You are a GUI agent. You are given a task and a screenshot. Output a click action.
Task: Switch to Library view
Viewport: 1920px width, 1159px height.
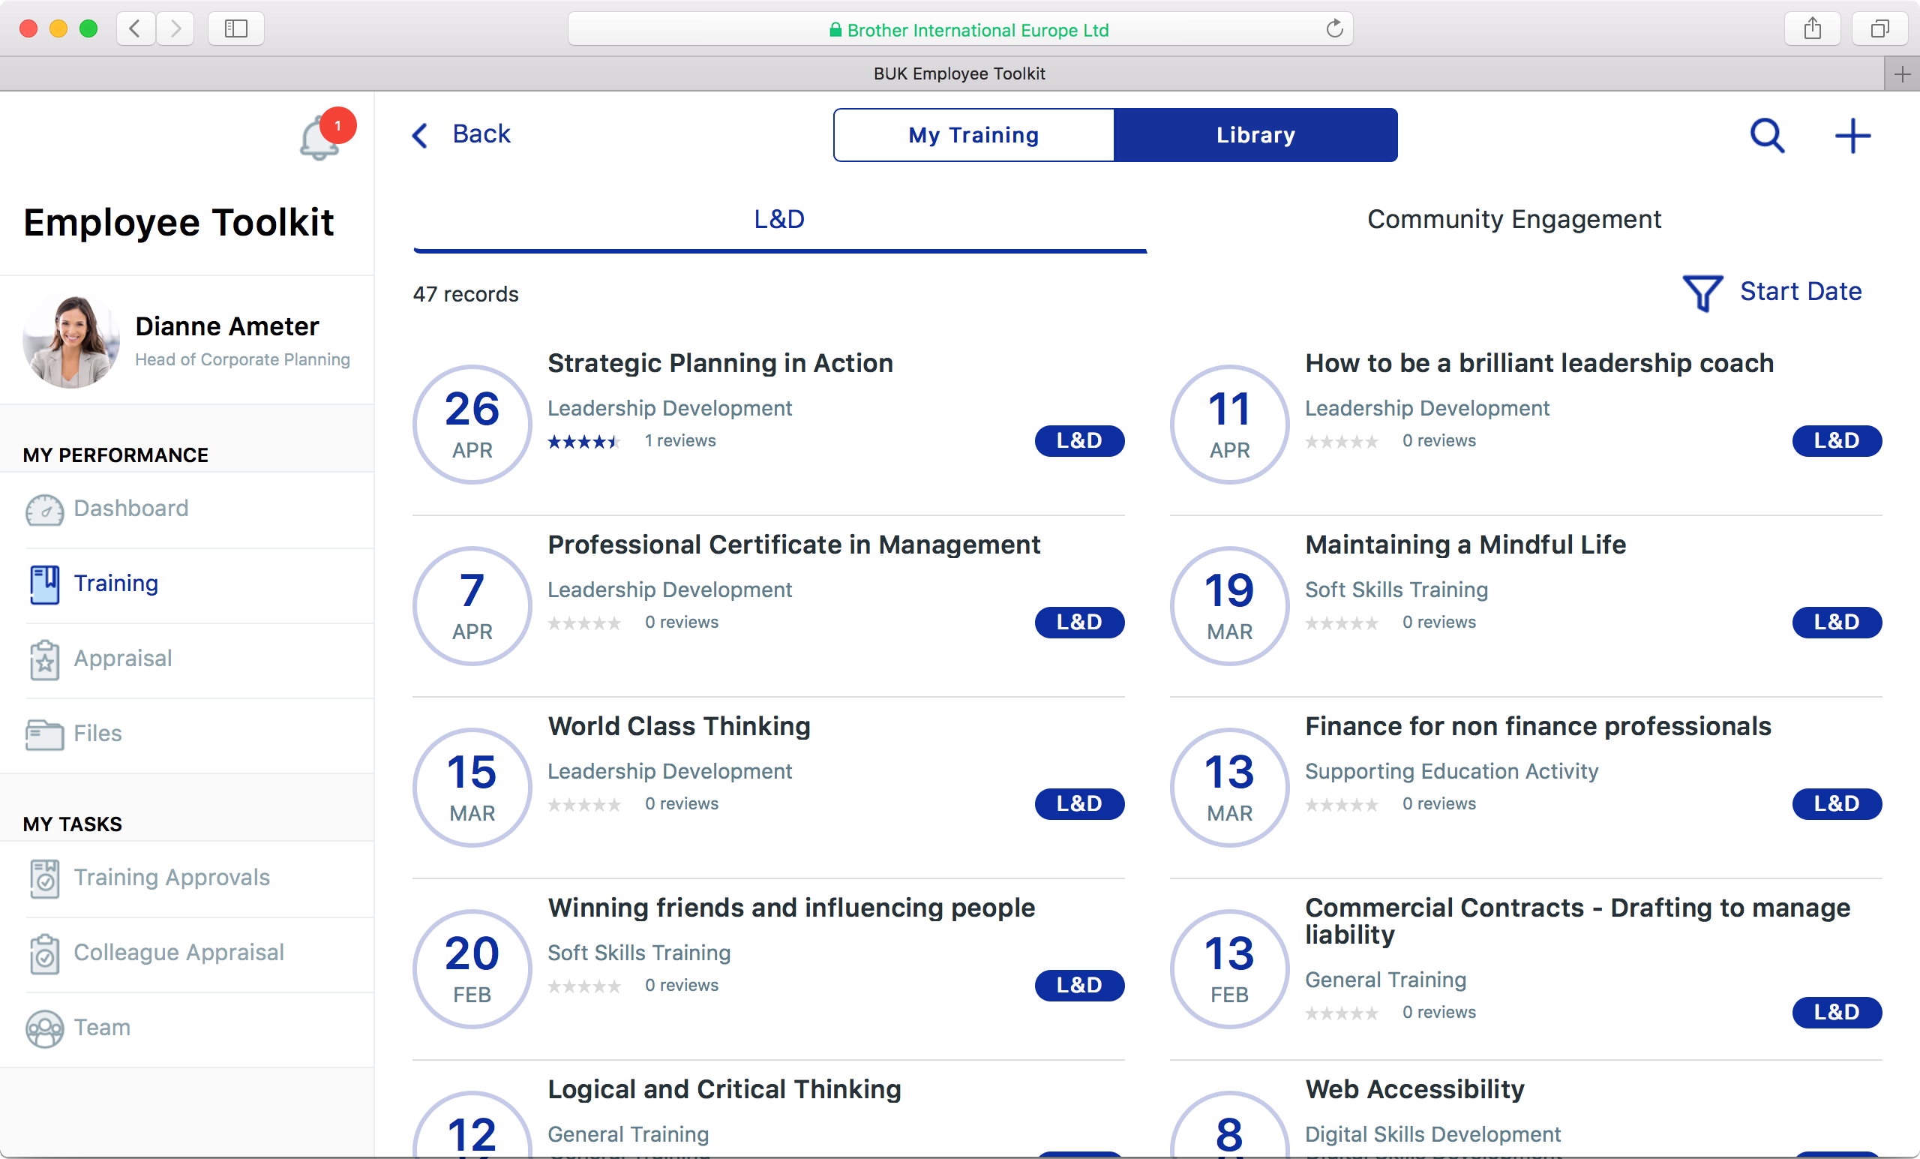pos(1255,135)
